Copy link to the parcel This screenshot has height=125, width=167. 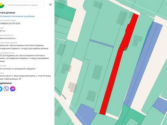point(17,16)
